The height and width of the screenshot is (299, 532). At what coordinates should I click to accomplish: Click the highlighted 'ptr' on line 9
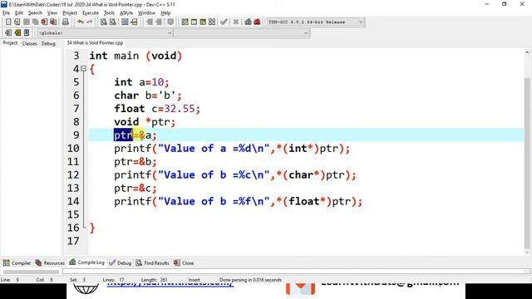(123, 135)
